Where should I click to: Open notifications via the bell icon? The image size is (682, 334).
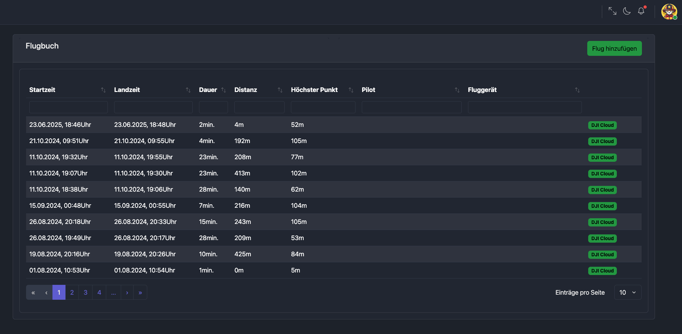(641, 11)
